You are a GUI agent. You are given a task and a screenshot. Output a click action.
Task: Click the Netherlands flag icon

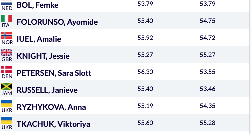(6, 2)
